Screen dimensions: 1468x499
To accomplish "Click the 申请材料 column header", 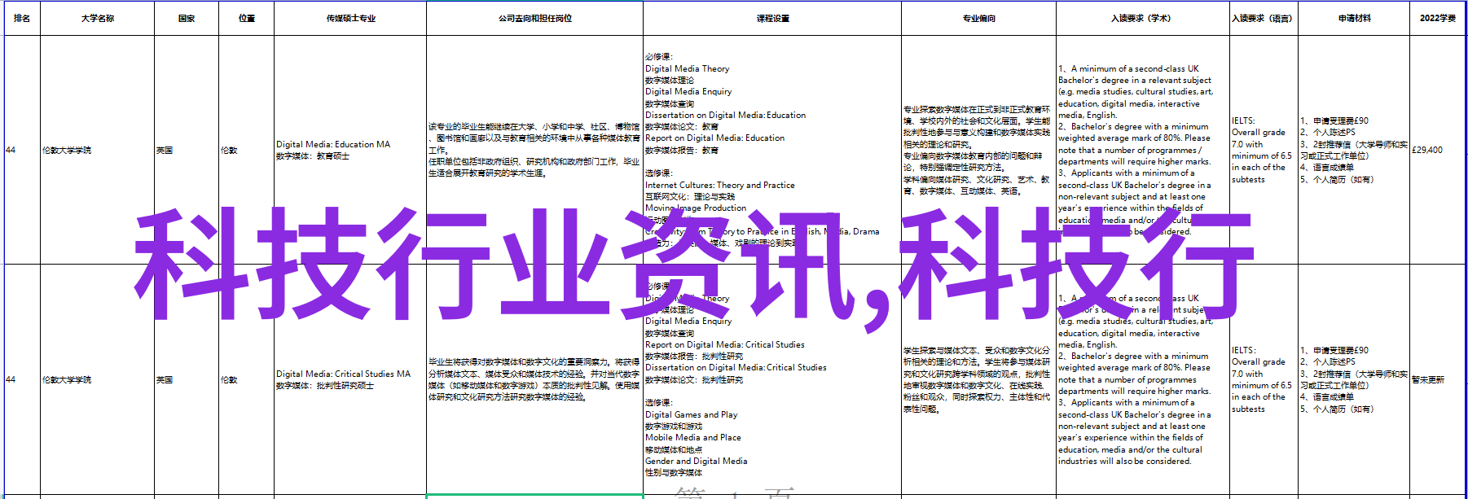I will 1354,18.
